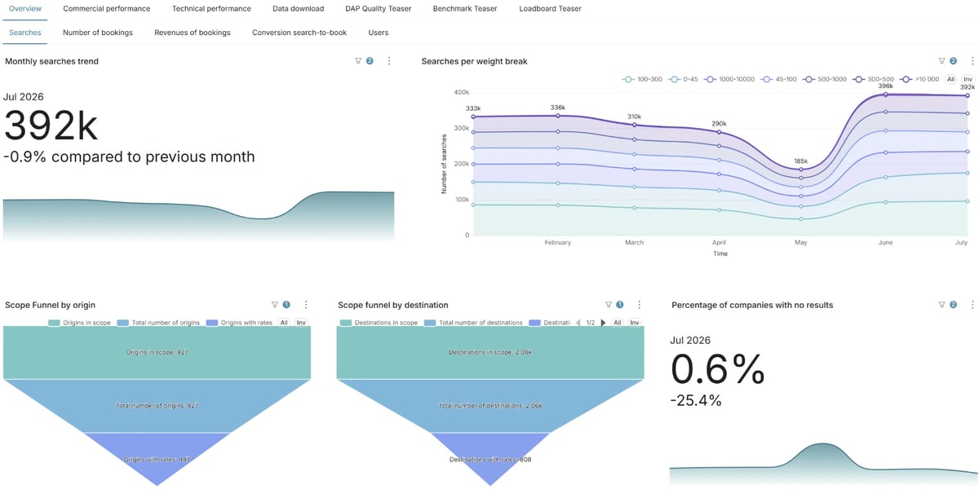Click the Origins with rates funnel segment
The width and height of the screenshot is (979, 489).
click(x=157, y=459)
